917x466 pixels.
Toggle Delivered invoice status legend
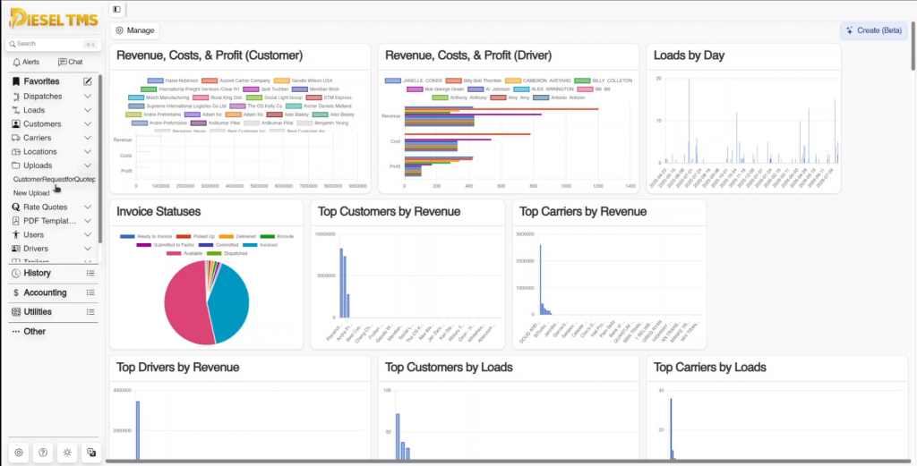237,236
